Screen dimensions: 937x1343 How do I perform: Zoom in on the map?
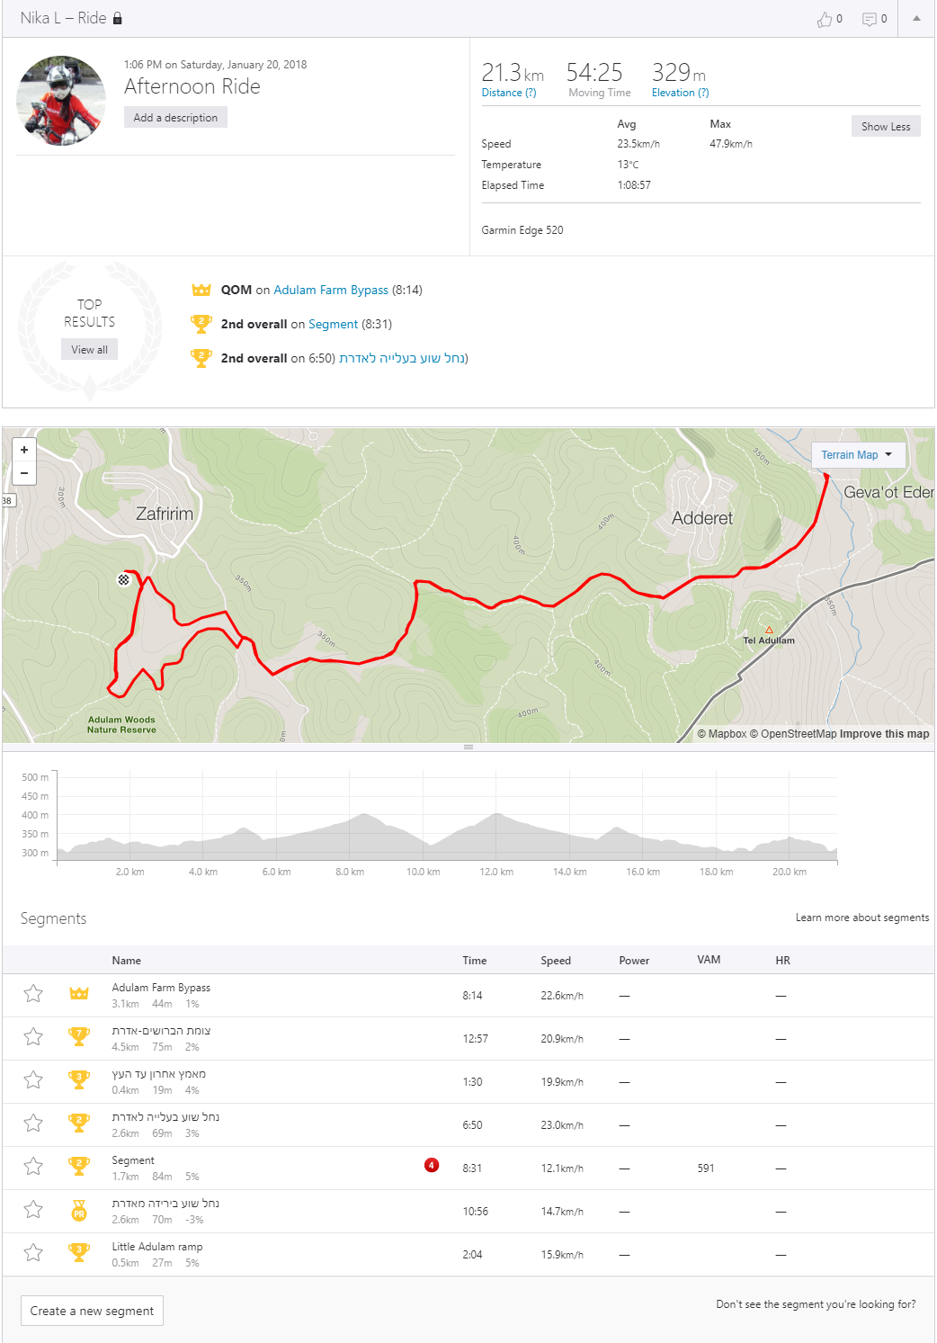24,450
